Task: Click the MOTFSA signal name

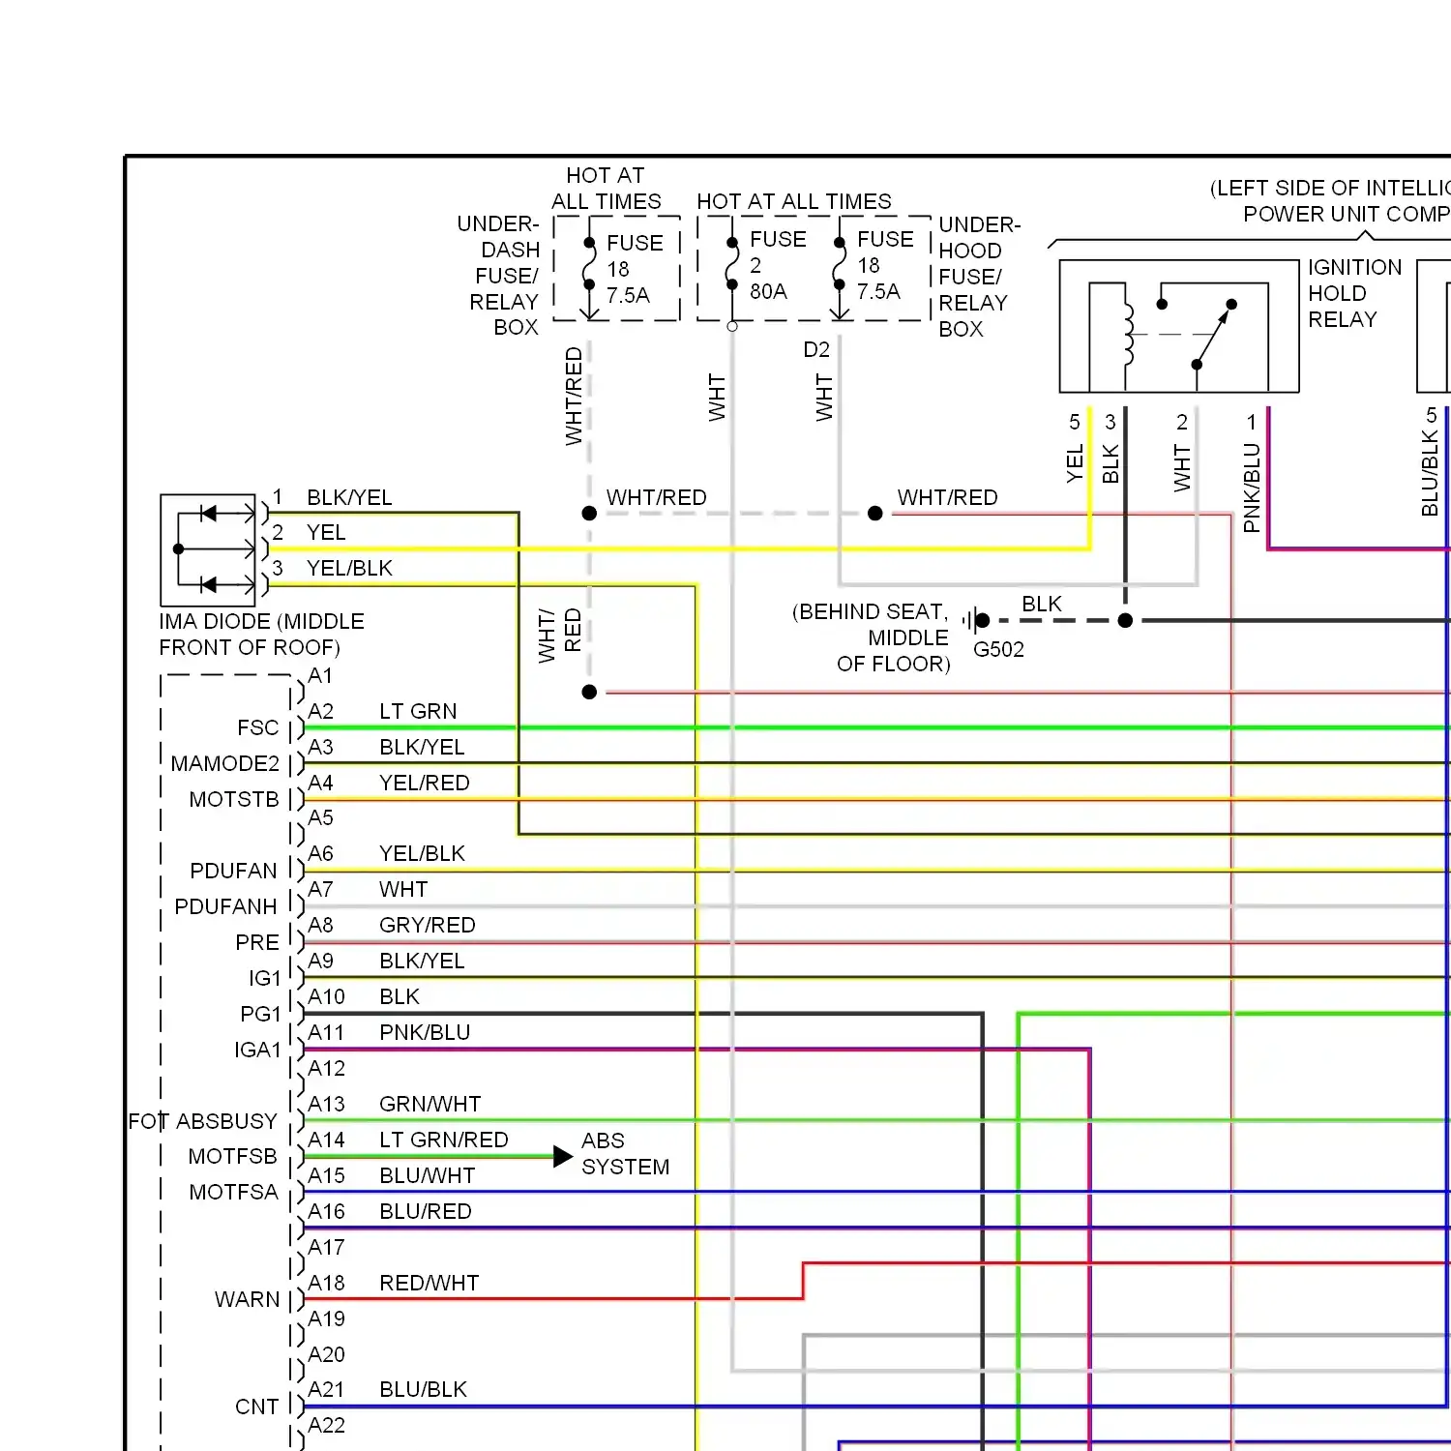Action: (x=234, y=1192)
